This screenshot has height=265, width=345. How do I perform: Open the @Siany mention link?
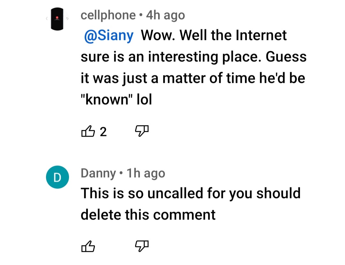coord(109,35)
